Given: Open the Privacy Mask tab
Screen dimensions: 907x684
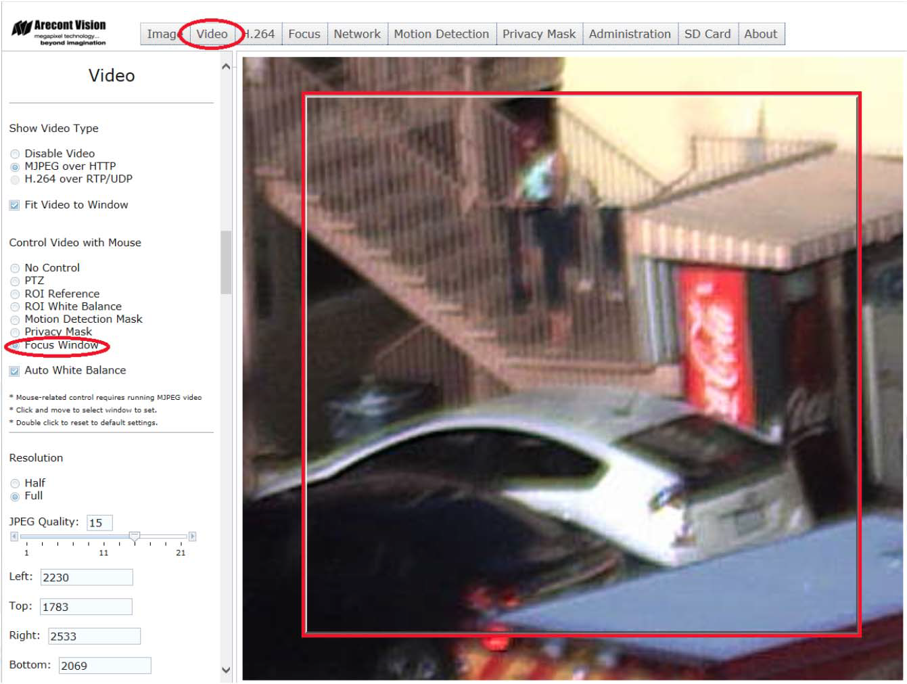Looking at the screenshot, I should [x=539, y=34].
